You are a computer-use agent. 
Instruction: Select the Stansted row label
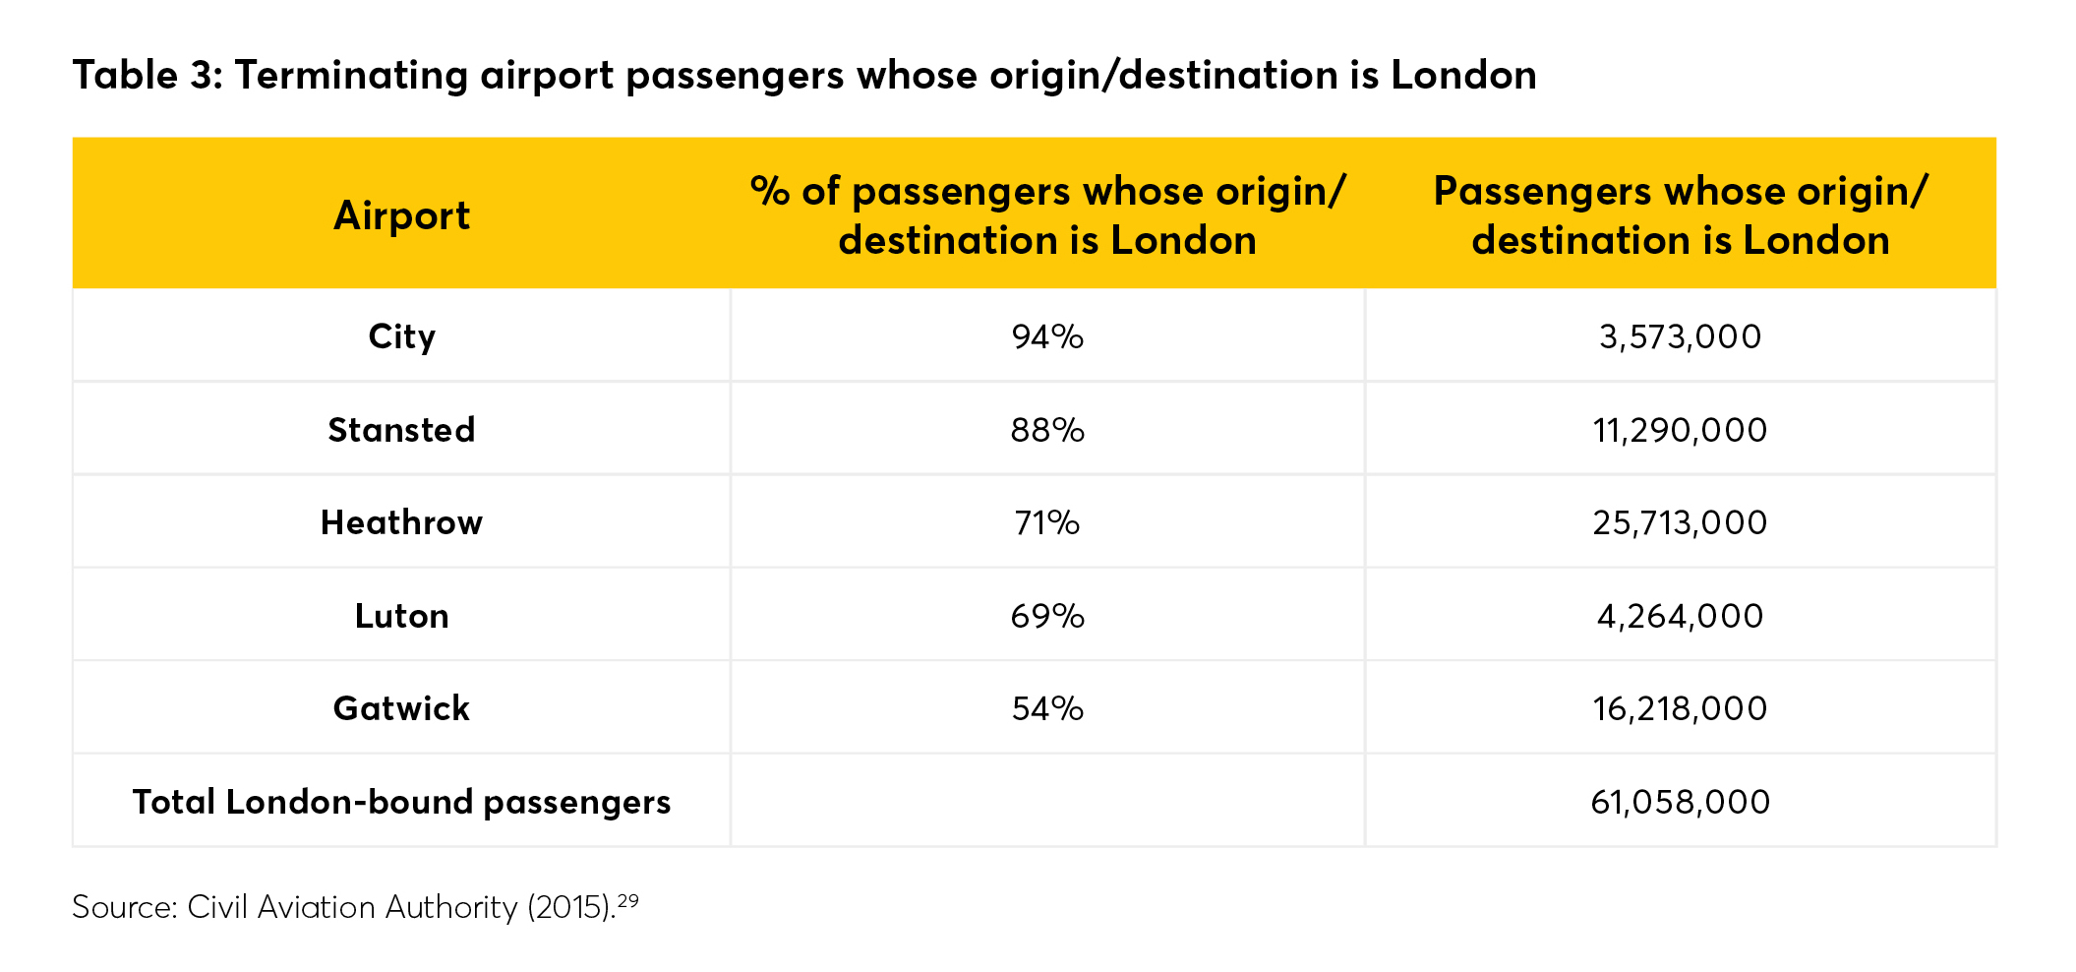pos(401,430)
